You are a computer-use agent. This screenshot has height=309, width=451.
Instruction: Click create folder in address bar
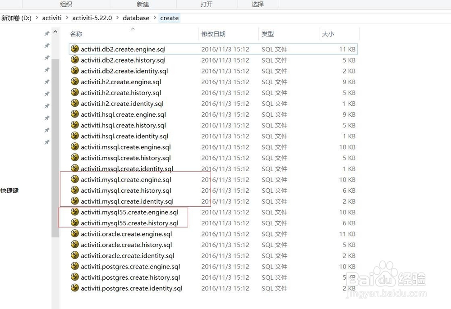tap(170, 18)
